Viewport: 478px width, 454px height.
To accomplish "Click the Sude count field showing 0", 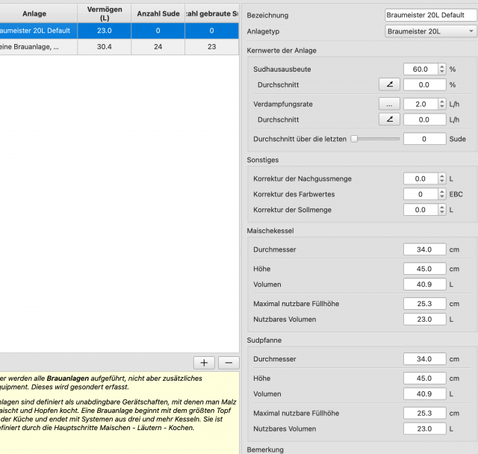I will click(425, 139).
